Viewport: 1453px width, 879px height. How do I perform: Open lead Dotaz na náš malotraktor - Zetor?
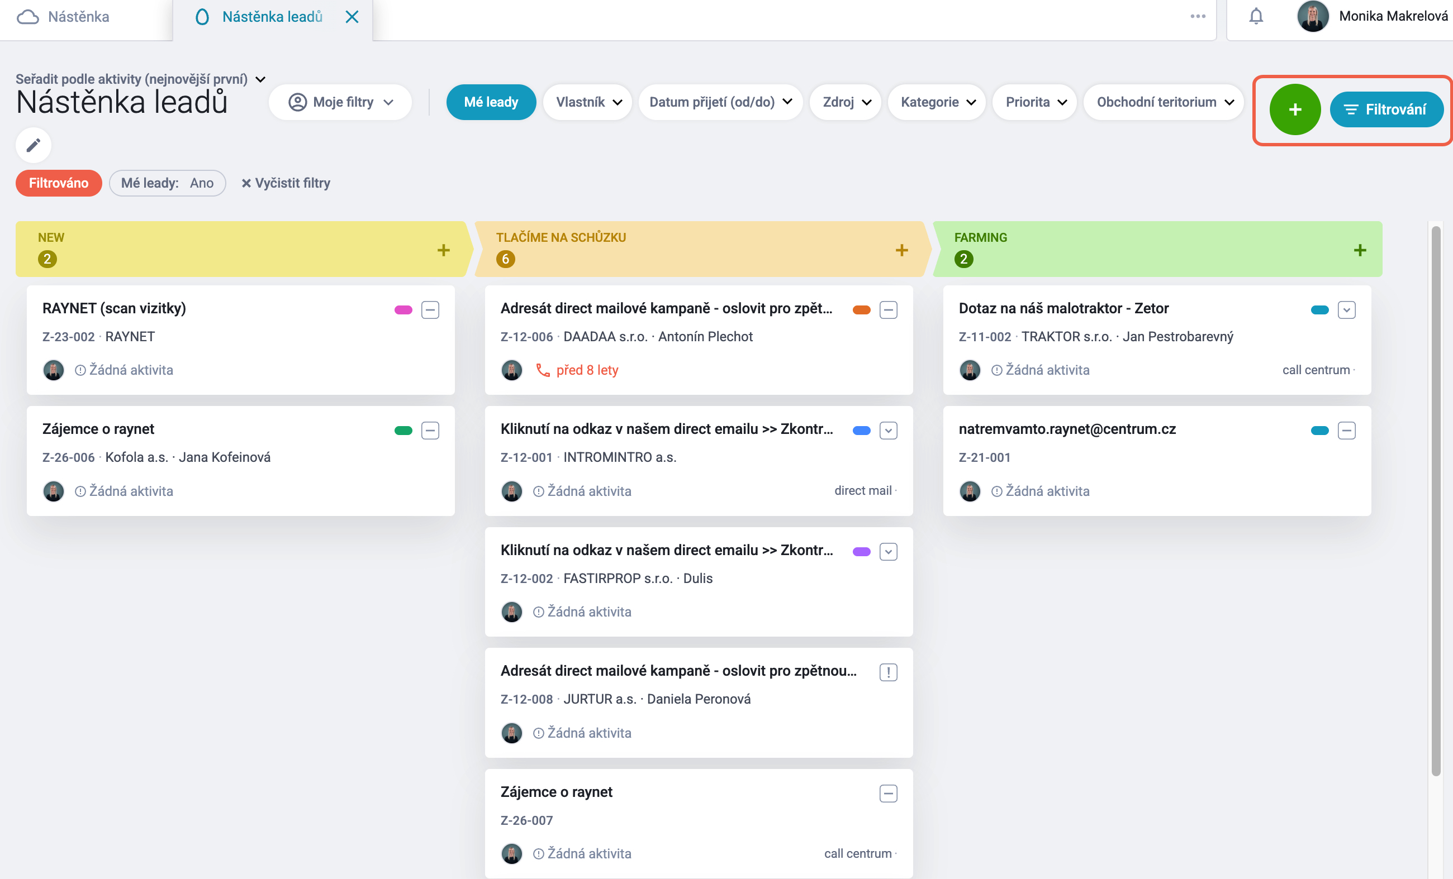(1063, 308)
